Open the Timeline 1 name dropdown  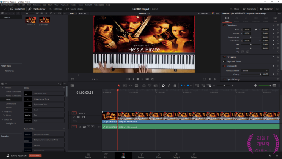(149, 14)
